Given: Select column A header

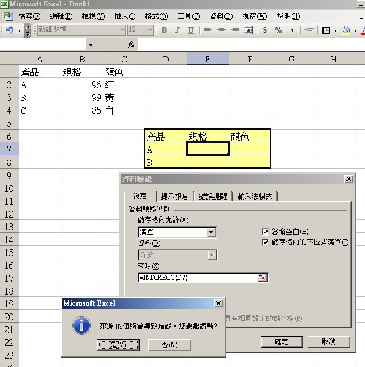Looking at the screenshot, I should (40, 58).
